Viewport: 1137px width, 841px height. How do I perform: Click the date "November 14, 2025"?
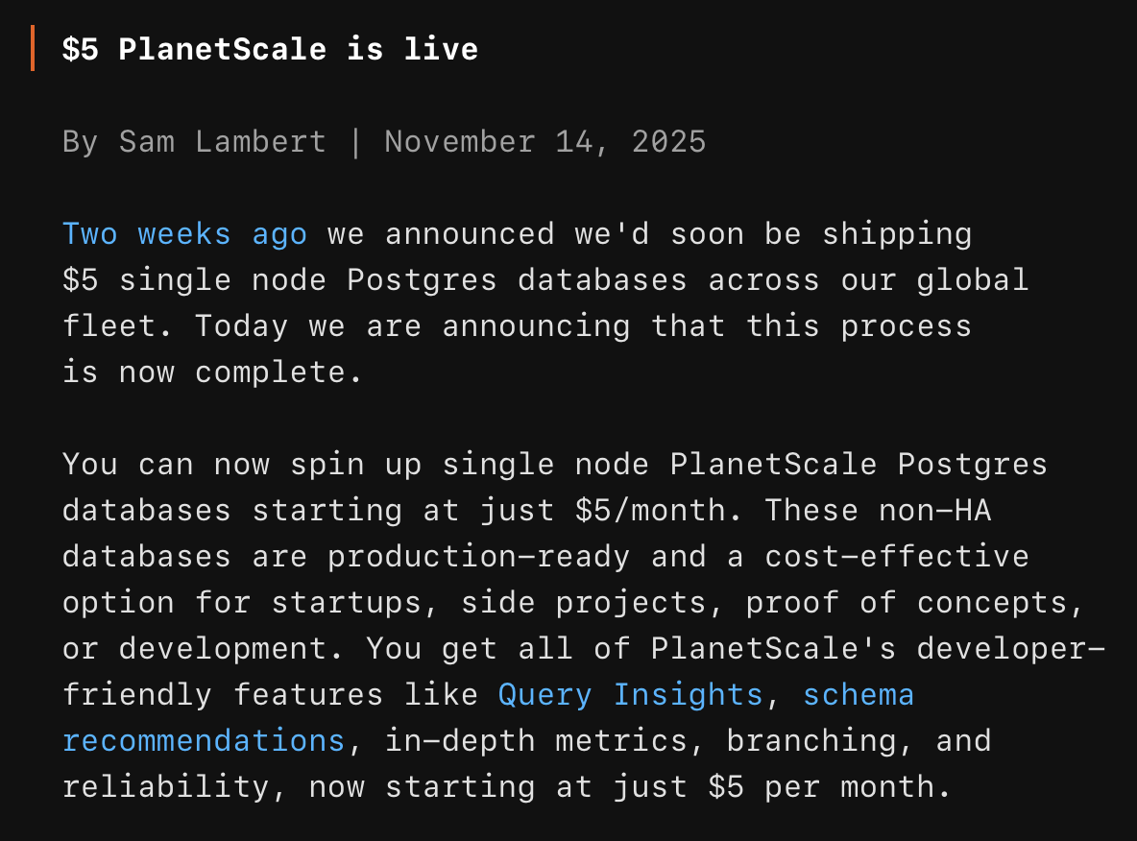click(x=544, y=142)
